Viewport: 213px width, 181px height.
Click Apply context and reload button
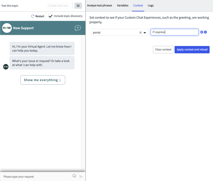[192, 50]
